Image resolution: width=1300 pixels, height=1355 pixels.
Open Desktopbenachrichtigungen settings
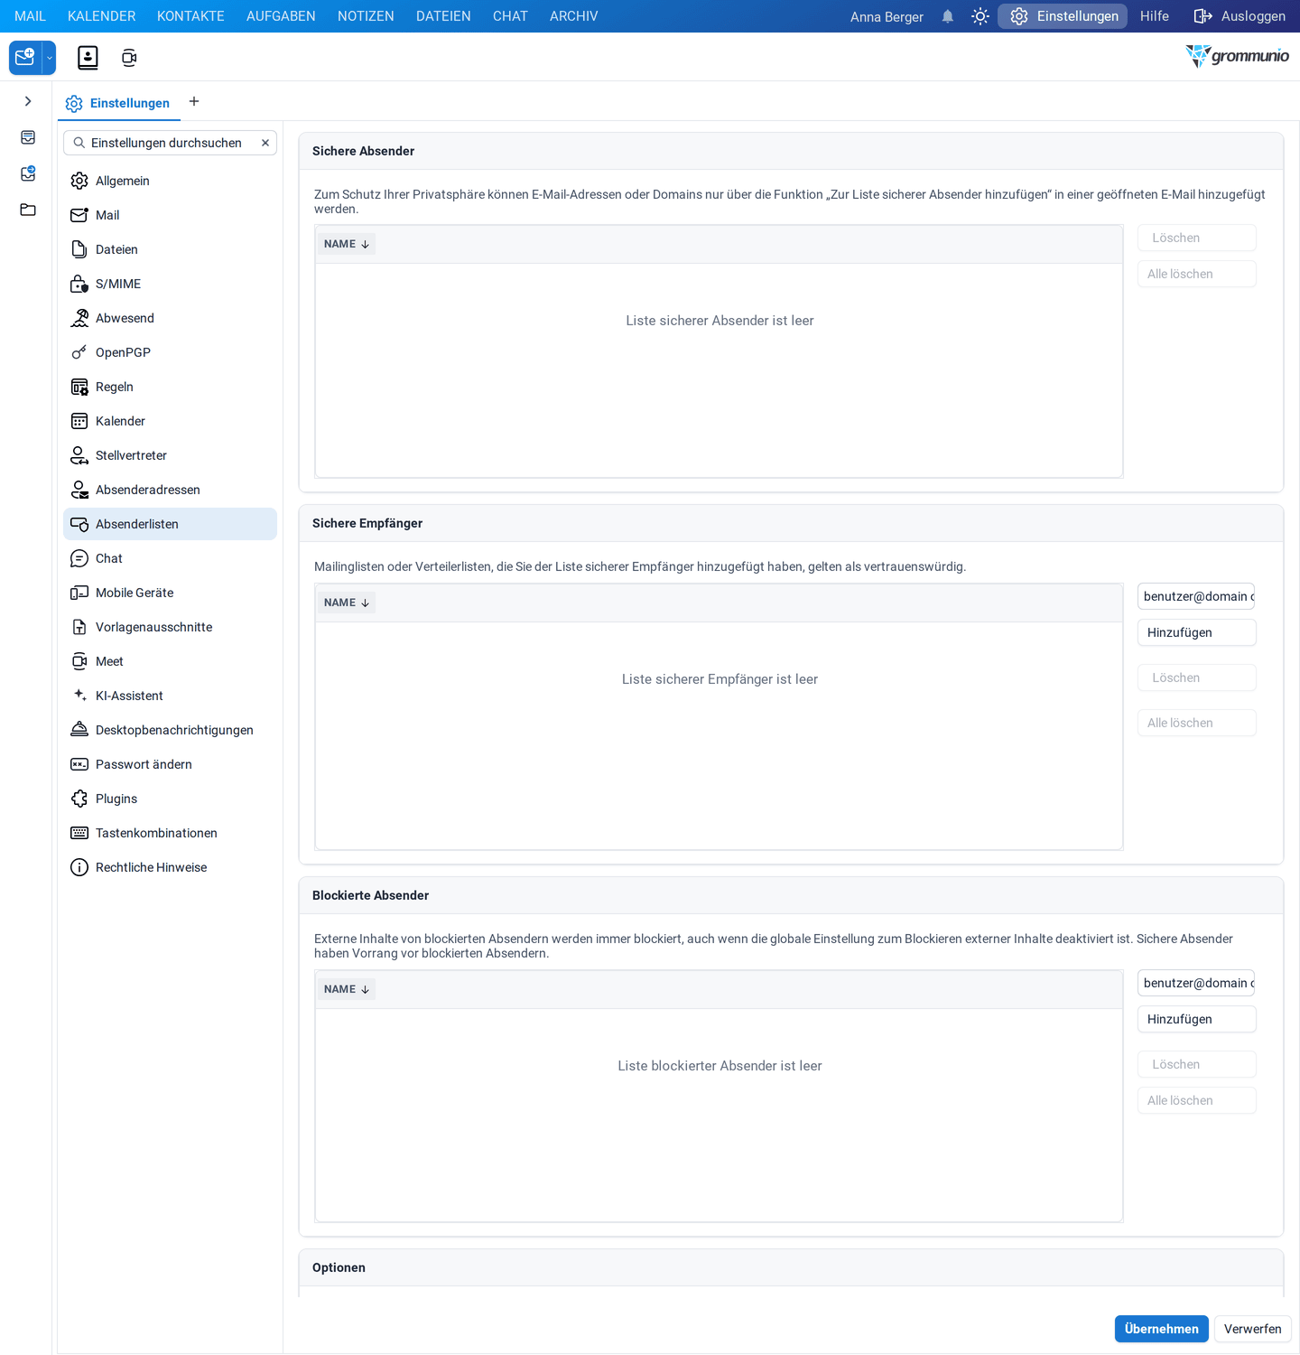170,730
